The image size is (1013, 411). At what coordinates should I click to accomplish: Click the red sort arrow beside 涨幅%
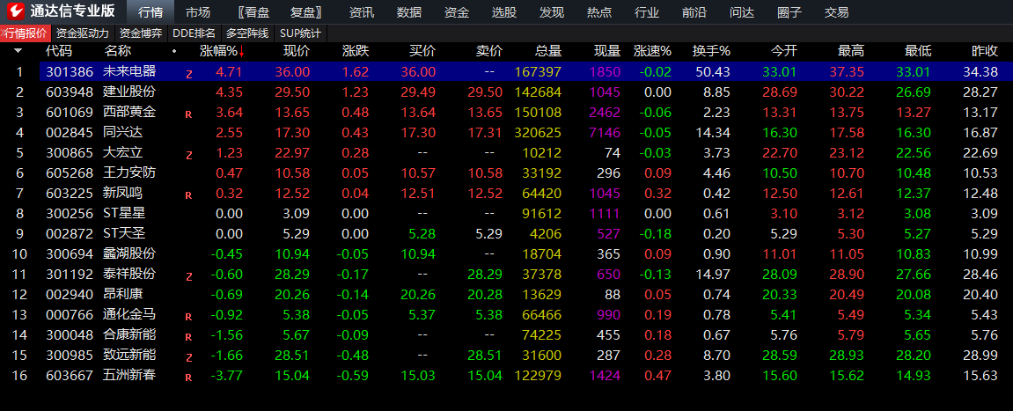242,51
